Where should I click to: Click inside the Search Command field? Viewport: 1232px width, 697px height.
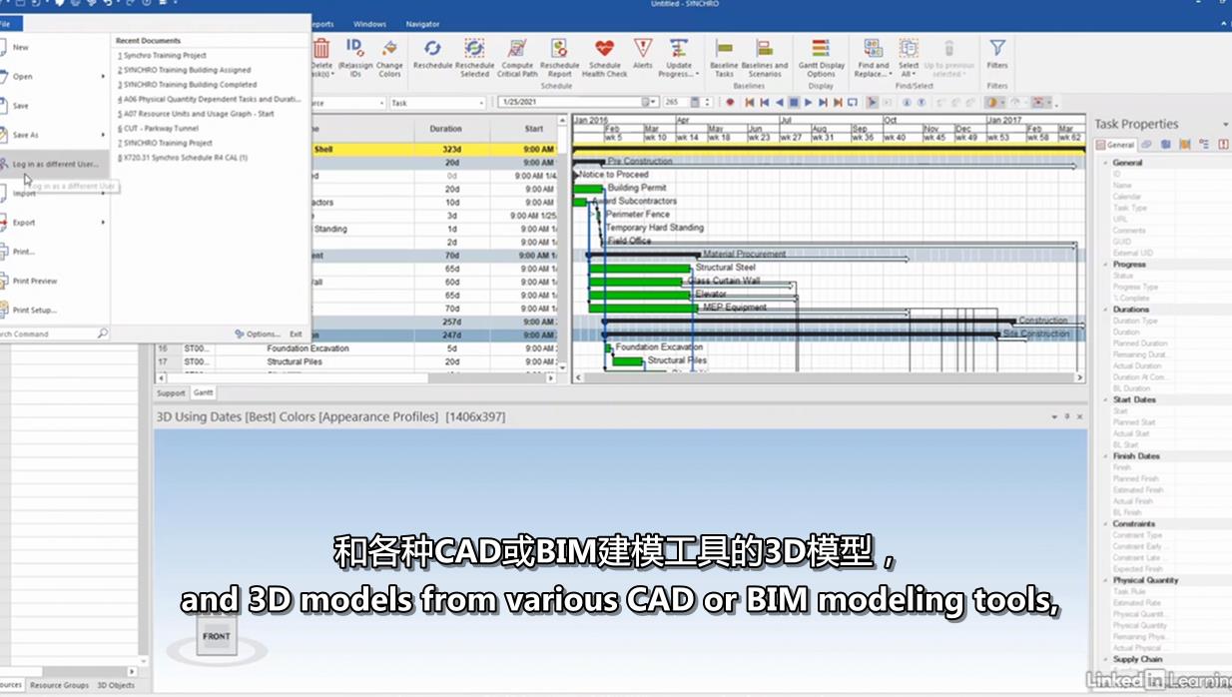pyautogui.click(x=48, y=334)
